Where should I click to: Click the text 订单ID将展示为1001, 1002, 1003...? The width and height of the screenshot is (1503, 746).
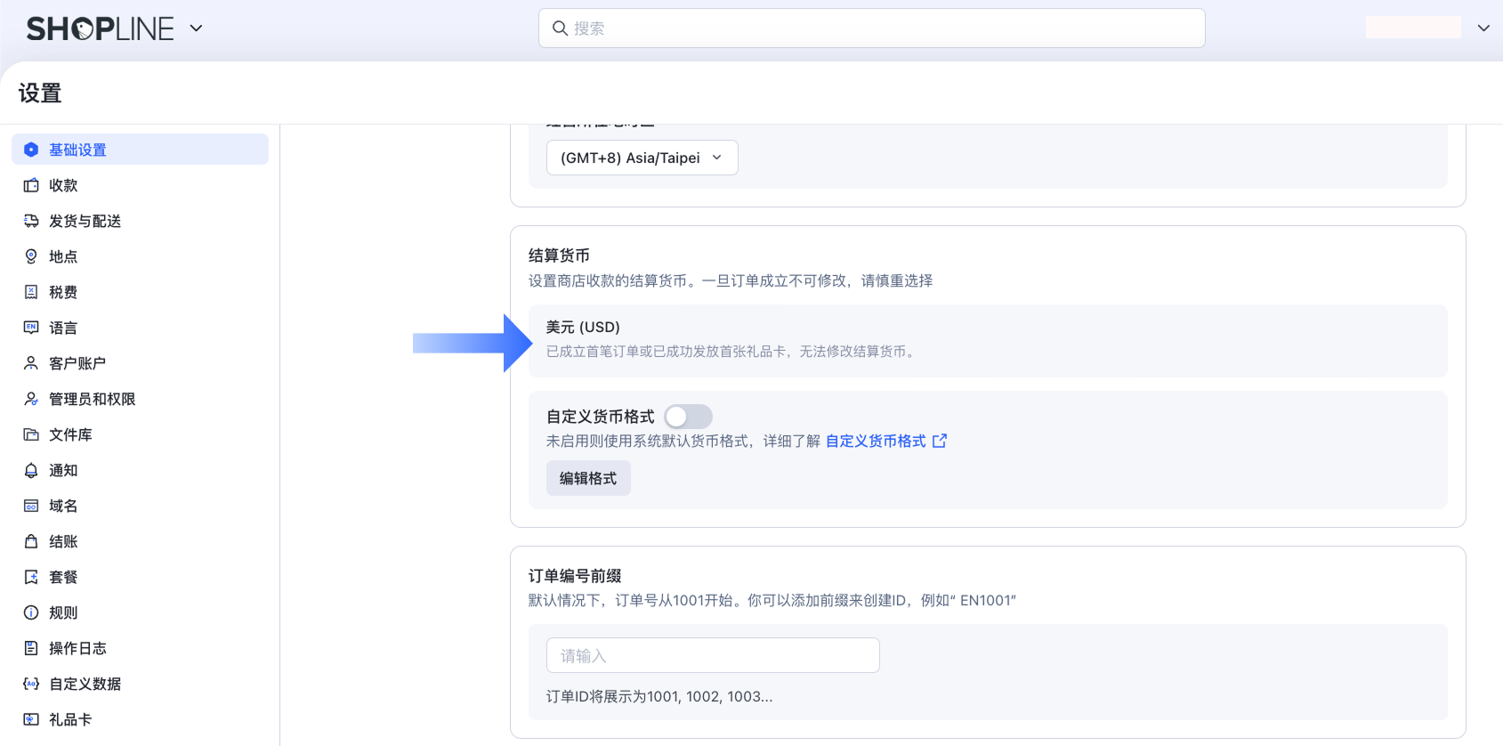(659, 696)
